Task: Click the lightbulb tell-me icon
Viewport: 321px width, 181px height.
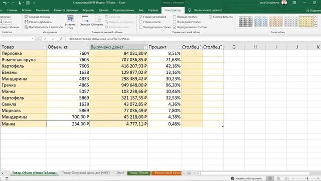Action: click(x=190, y=10)
